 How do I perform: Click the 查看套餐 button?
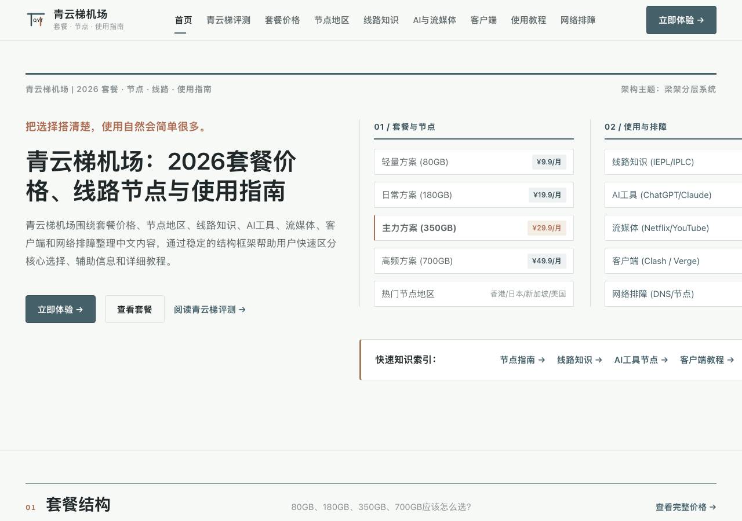click(x=134, y=309)
